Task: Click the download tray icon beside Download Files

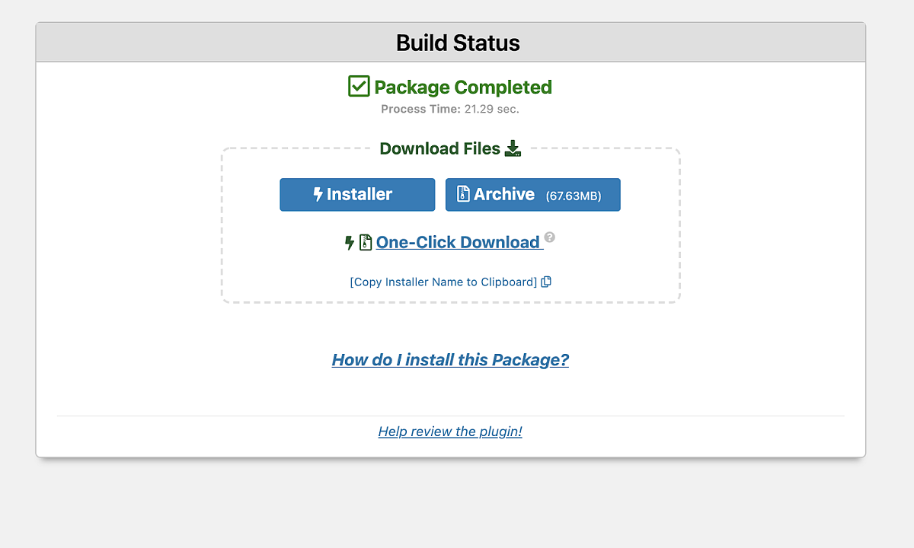Action: pyautogui.click(x=513, y=148)
